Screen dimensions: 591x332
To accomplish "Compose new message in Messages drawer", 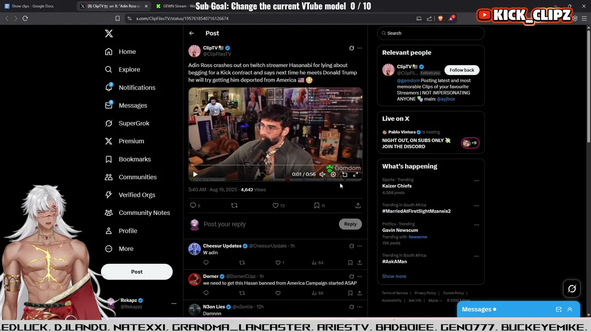I will pos(559,309).
